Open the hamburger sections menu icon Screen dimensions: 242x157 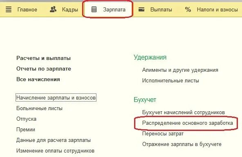tap(9, 9)
